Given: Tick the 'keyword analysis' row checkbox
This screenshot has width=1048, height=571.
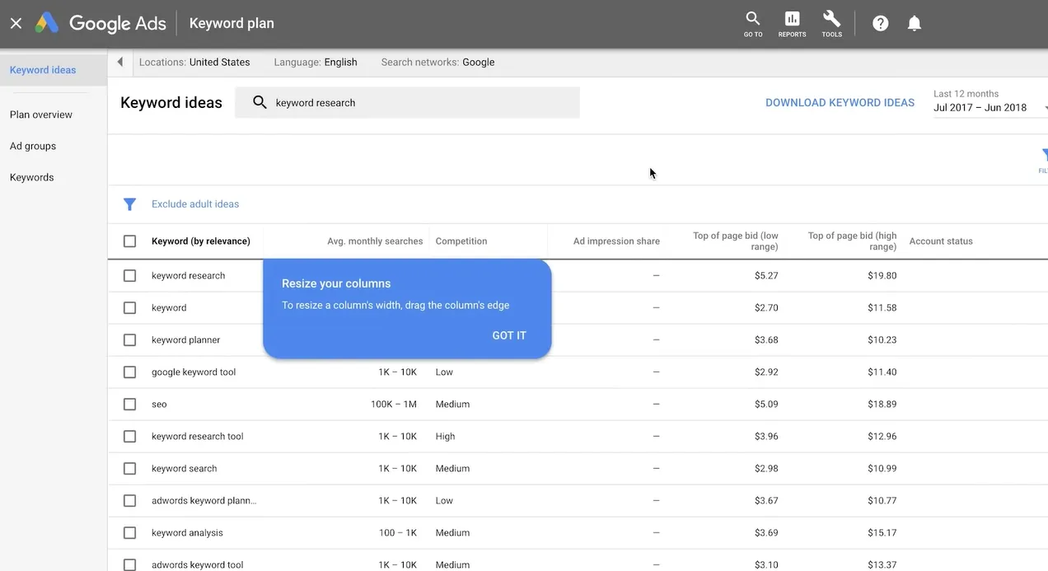Looking at the screenshot, I should click(x=129, y=533).
